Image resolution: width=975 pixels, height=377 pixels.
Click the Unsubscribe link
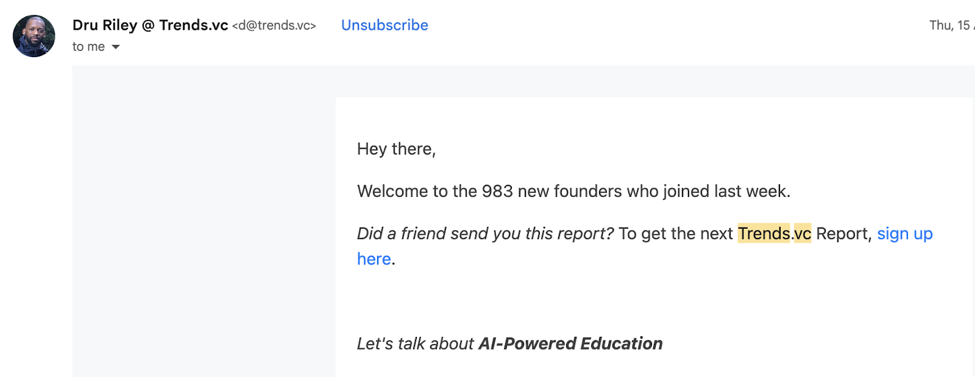click(x=385, y=25)
